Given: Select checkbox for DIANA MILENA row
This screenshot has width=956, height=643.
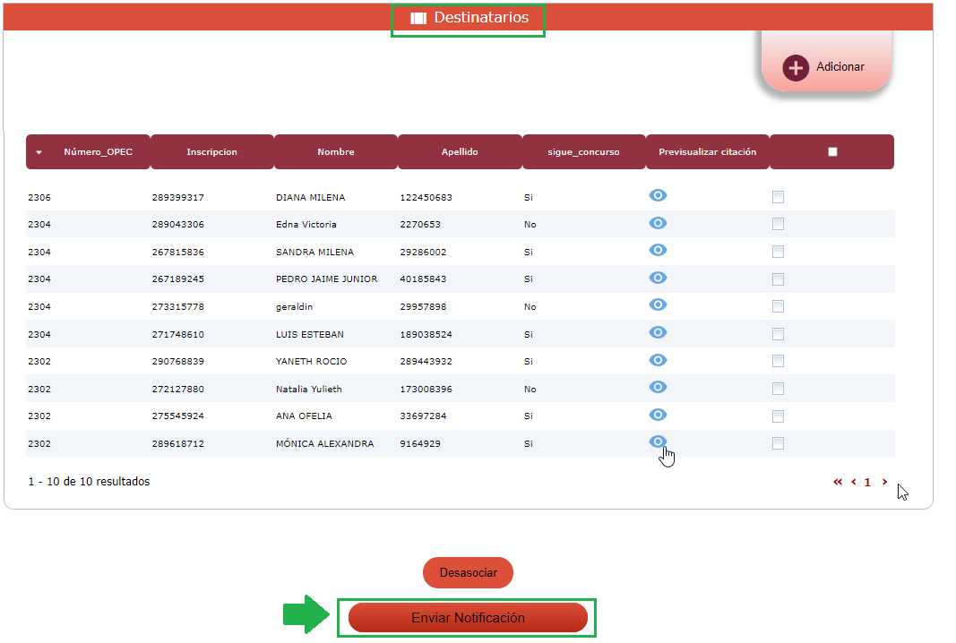Looking at the screenshot, I should (778, 197).
